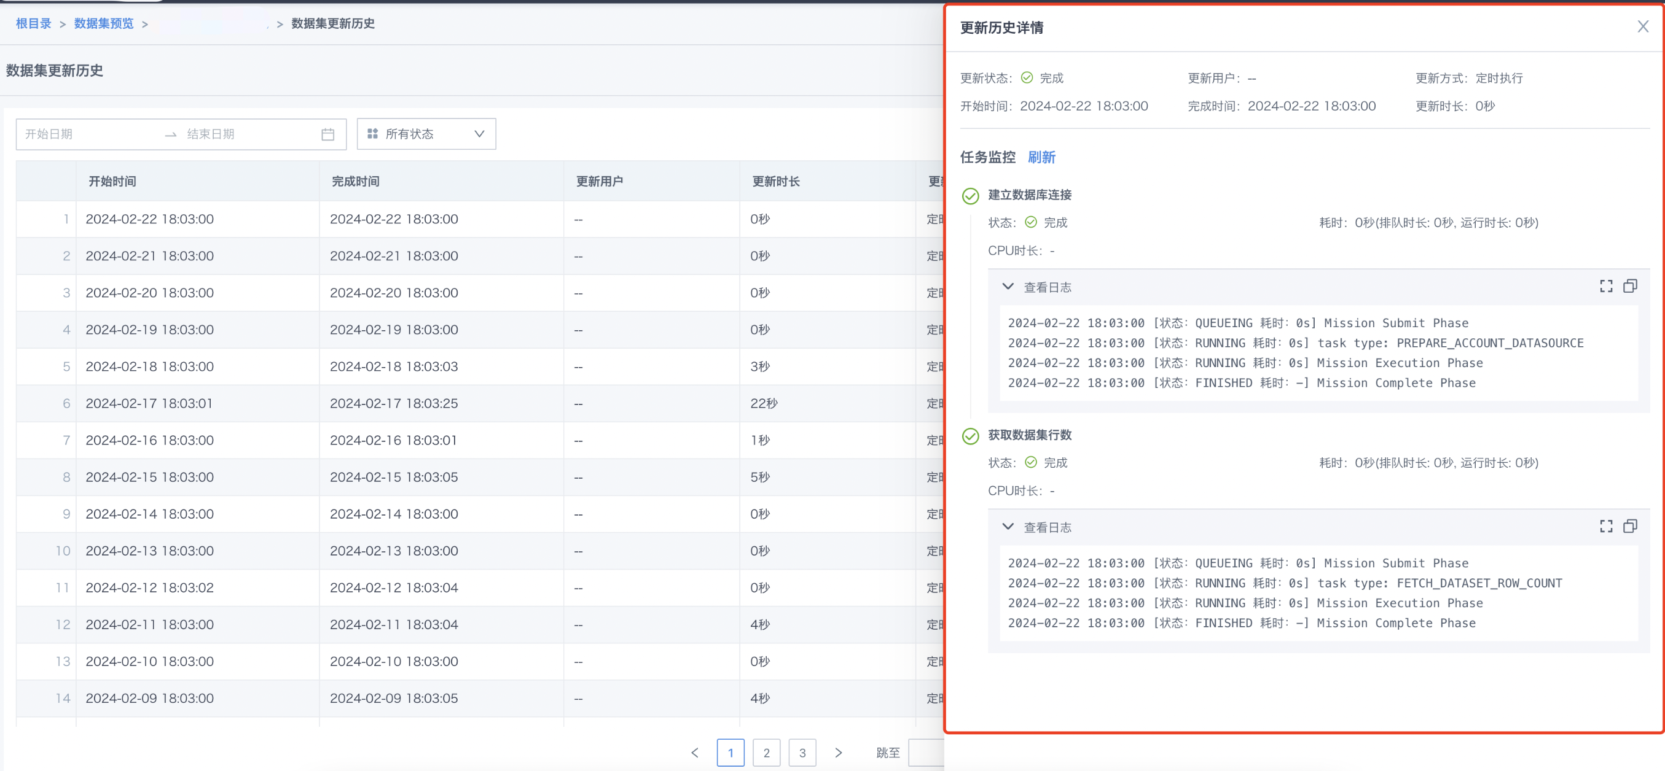Go to 数据集预览 breadcrumb
The width and height of the screenshot is (1665, 771).
point(103,23)
